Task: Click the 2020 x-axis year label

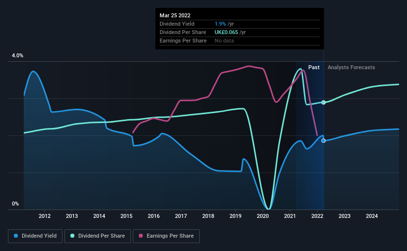Action: [x=263, y=216]
